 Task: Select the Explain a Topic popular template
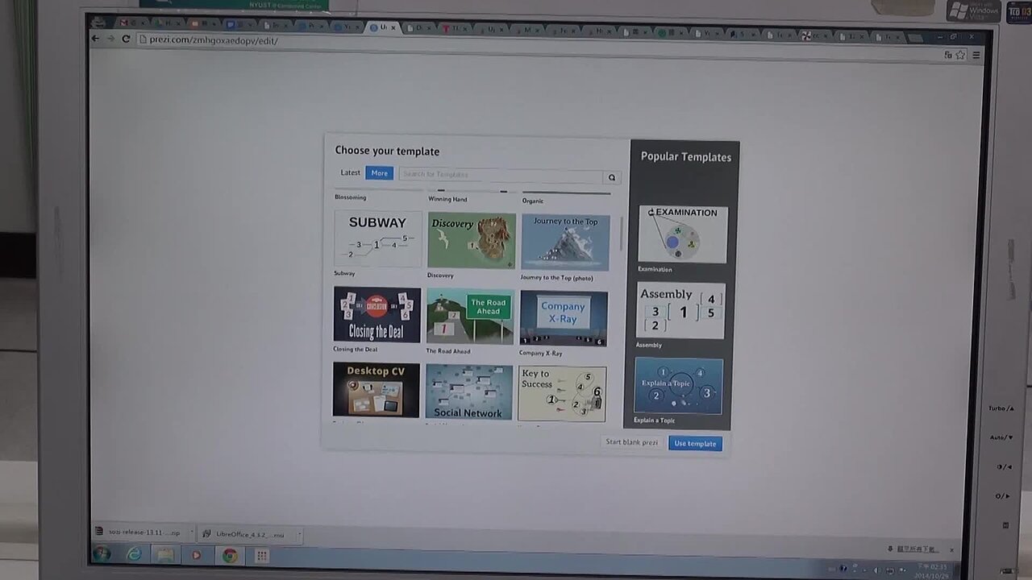click(679, 386)
